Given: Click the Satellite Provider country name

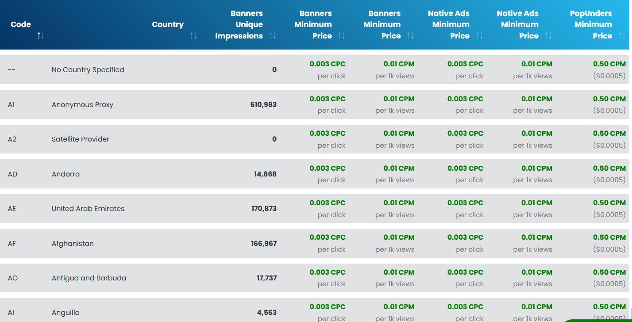Looking at the screenshot, I should pos(81,139).
